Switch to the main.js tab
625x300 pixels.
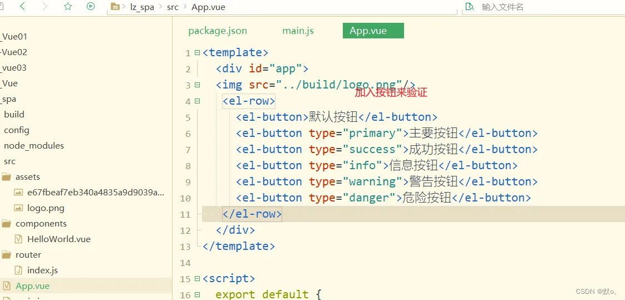[x=298, y=31]
